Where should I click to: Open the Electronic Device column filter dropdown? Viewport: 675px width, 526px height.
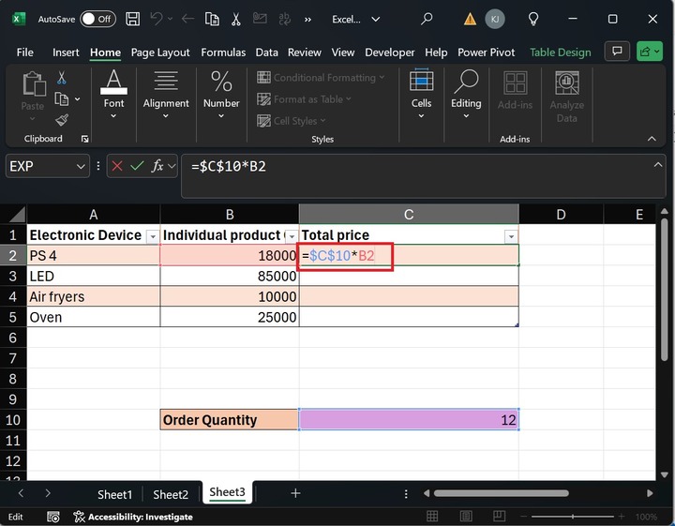153,236
